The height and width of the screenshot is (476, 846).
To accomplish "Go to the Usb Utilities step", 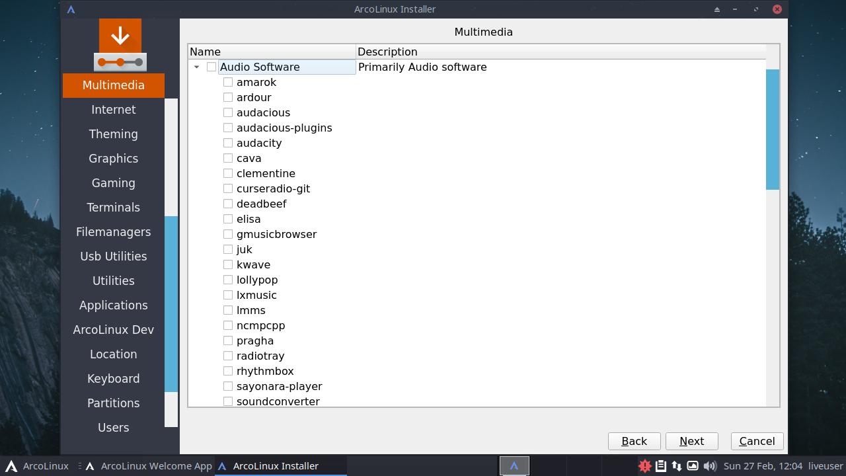I will click(x=114, y=257).
